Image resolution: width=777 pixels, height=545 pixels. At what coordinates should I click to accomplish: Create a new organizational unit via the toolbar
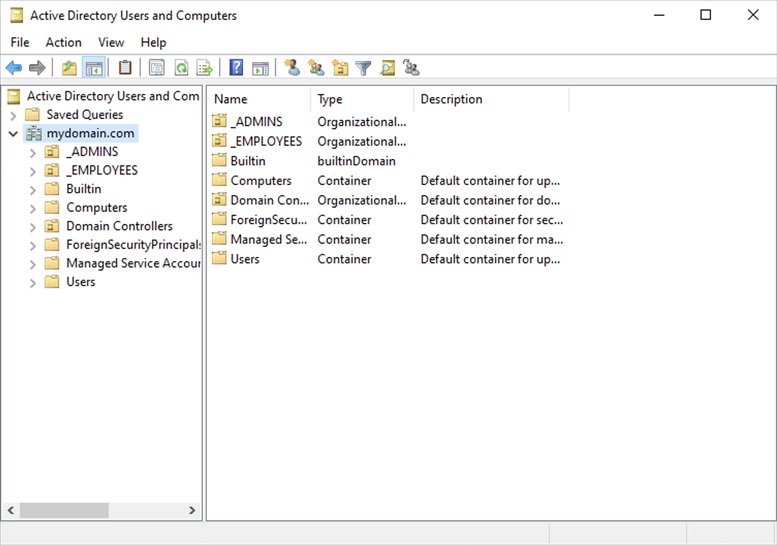point(340,68)
